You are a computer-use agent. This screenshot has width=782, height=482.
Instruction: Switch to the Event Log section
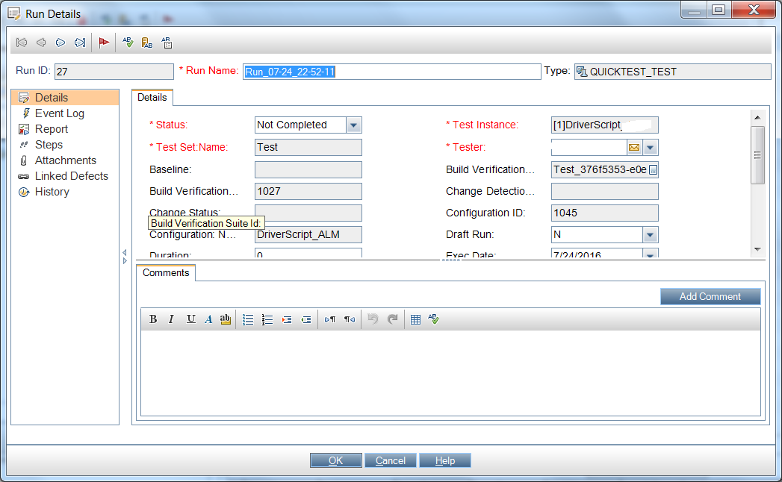click(59, 113)
